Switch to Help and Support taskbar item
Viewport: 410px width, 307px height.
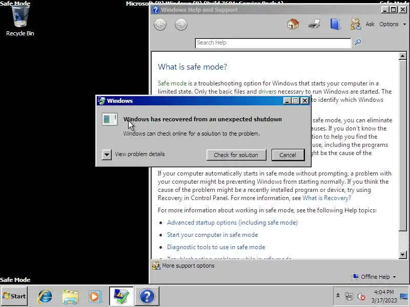[x=147, y=296]
